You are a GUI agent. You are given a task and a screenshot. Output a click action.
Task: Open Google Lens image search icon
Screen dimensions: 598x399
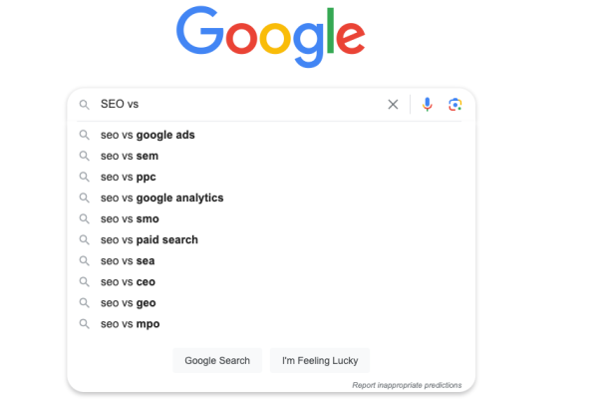click(x=455, y=104)
